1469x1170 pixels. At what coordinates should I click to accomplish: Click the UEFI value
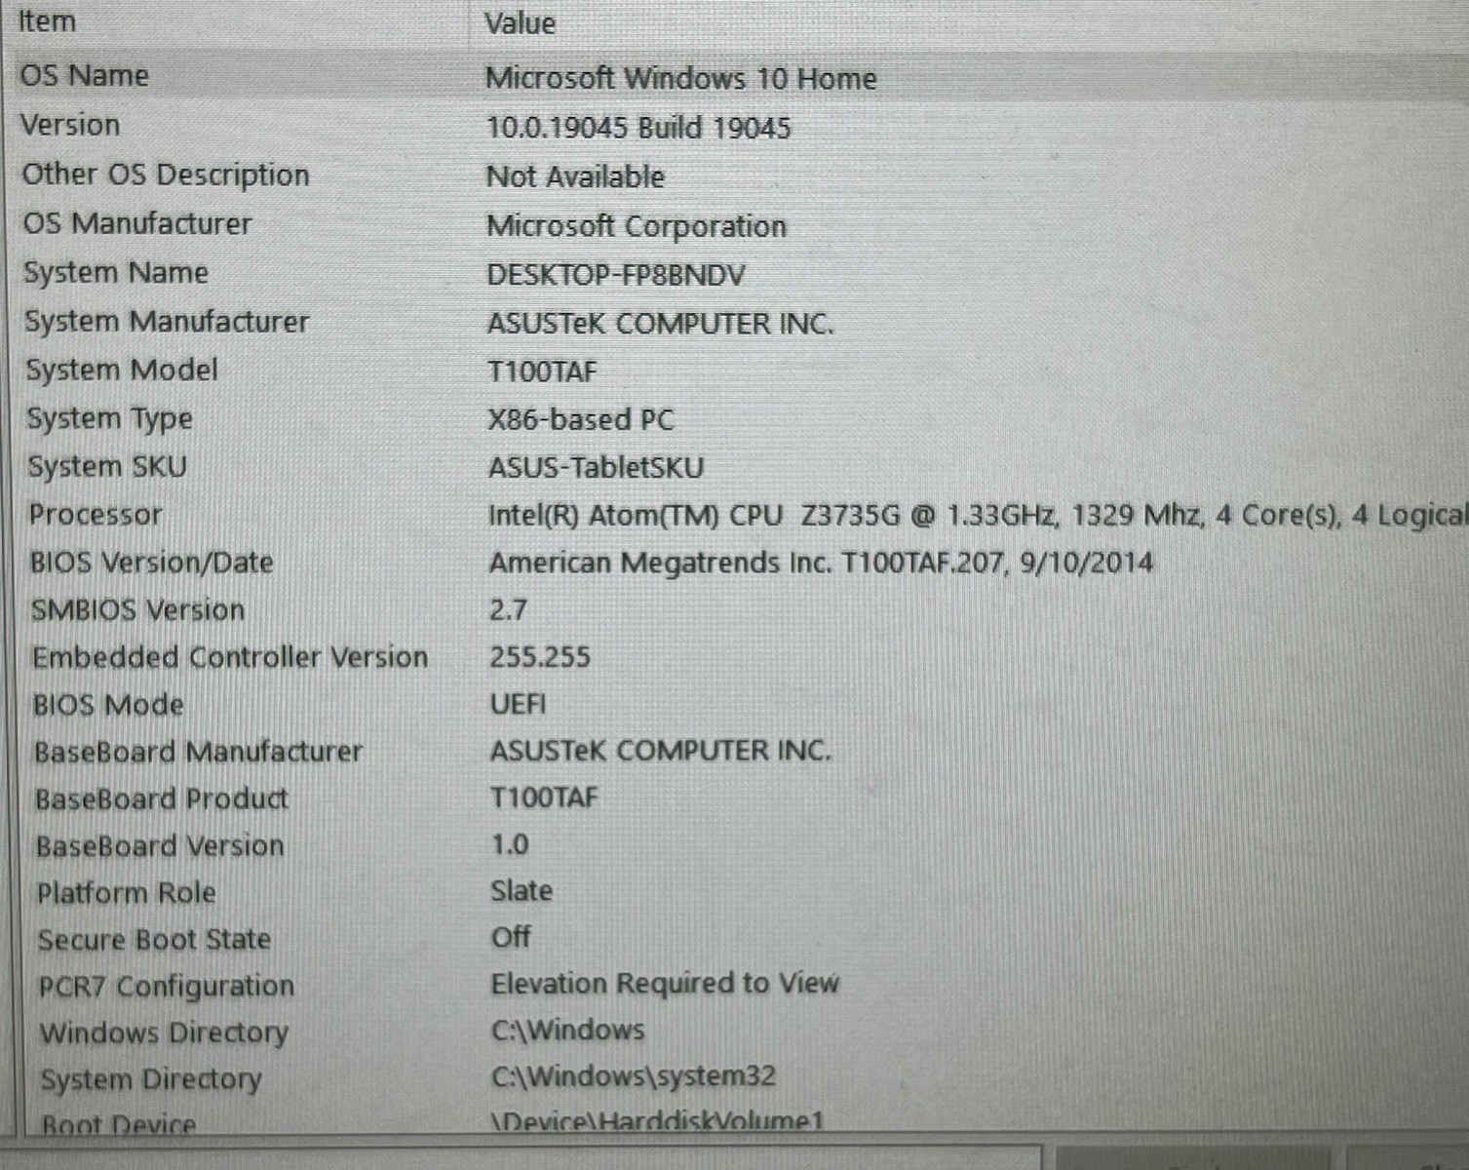(x=518, y=704)
